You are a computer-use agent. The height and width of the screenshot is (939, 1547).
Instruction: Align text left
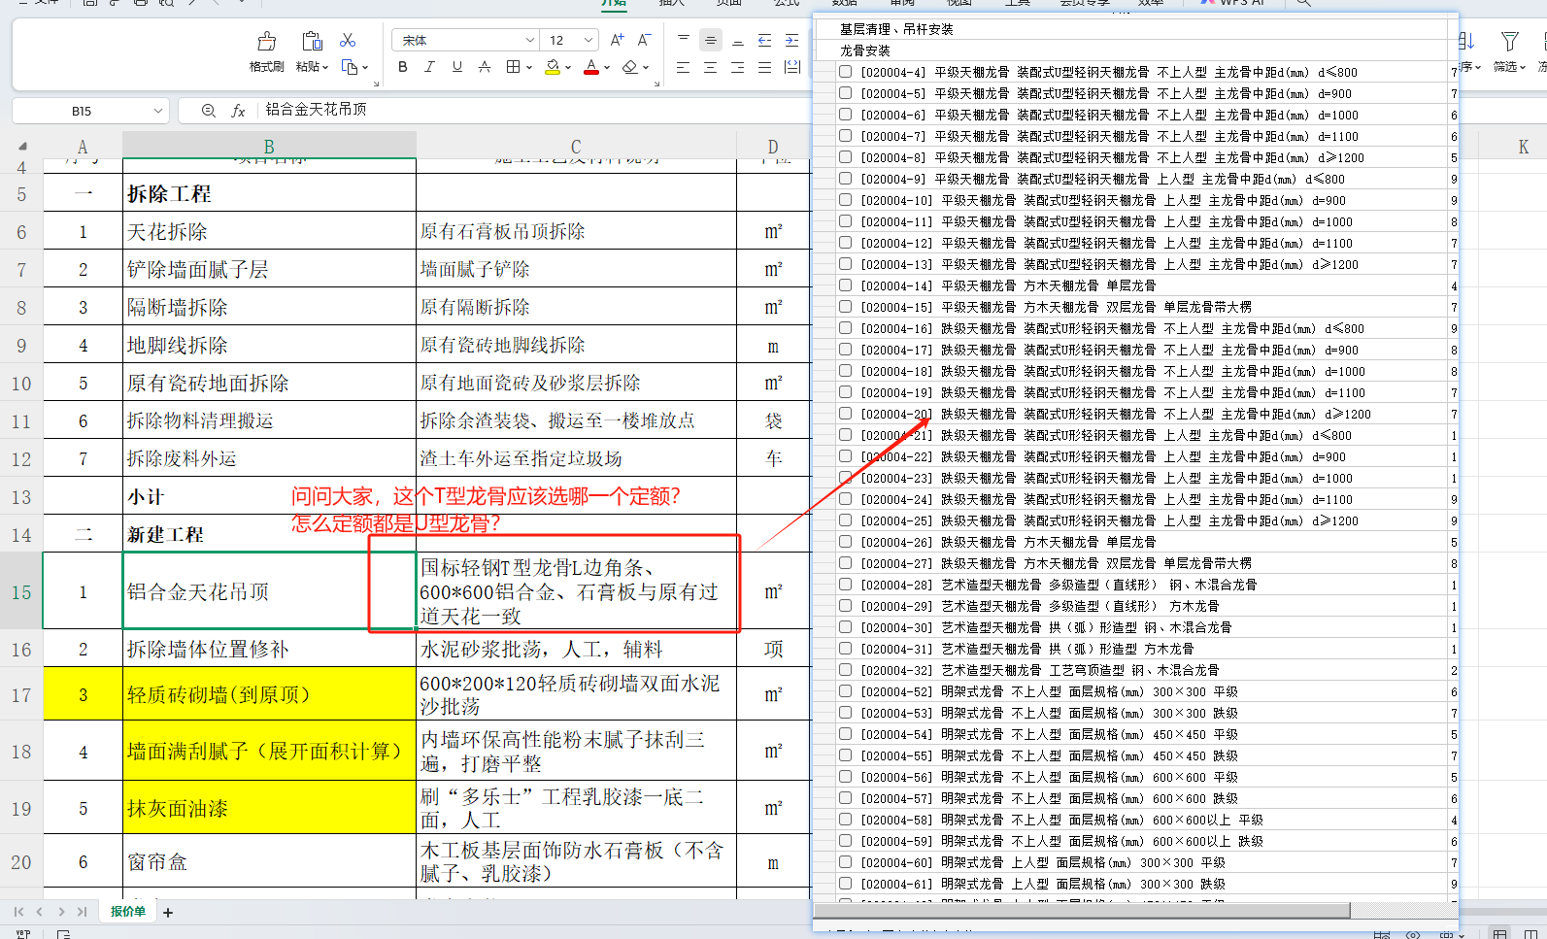tap(684, 67)
